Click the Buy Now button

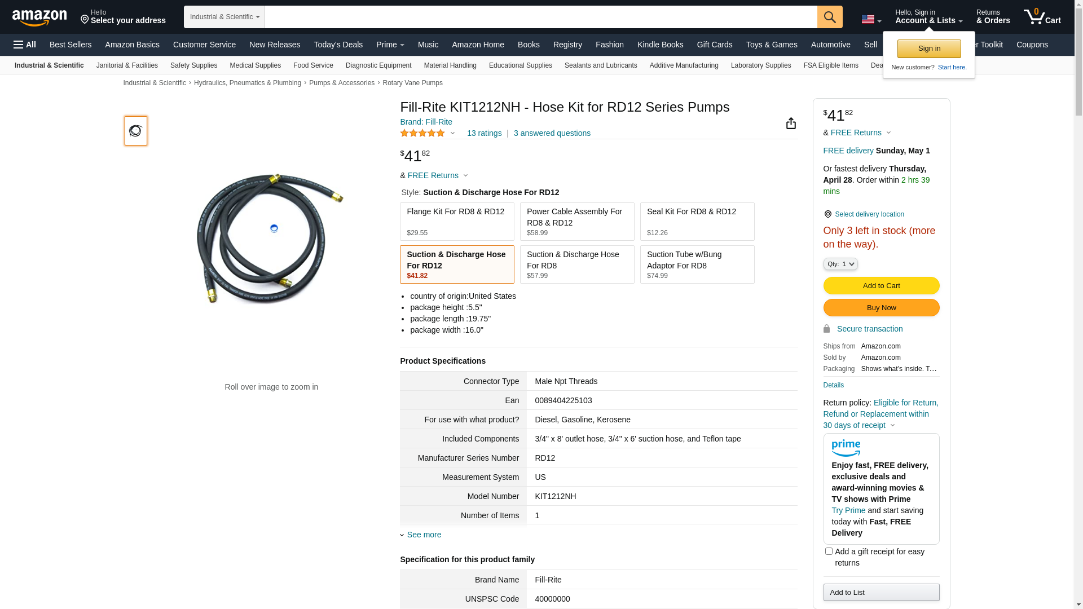(x=881, y=307)
